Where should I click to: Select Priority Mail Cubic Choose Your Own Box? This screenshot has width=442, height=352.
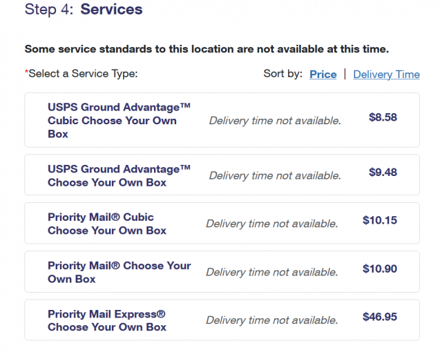[x=107, y=224]
